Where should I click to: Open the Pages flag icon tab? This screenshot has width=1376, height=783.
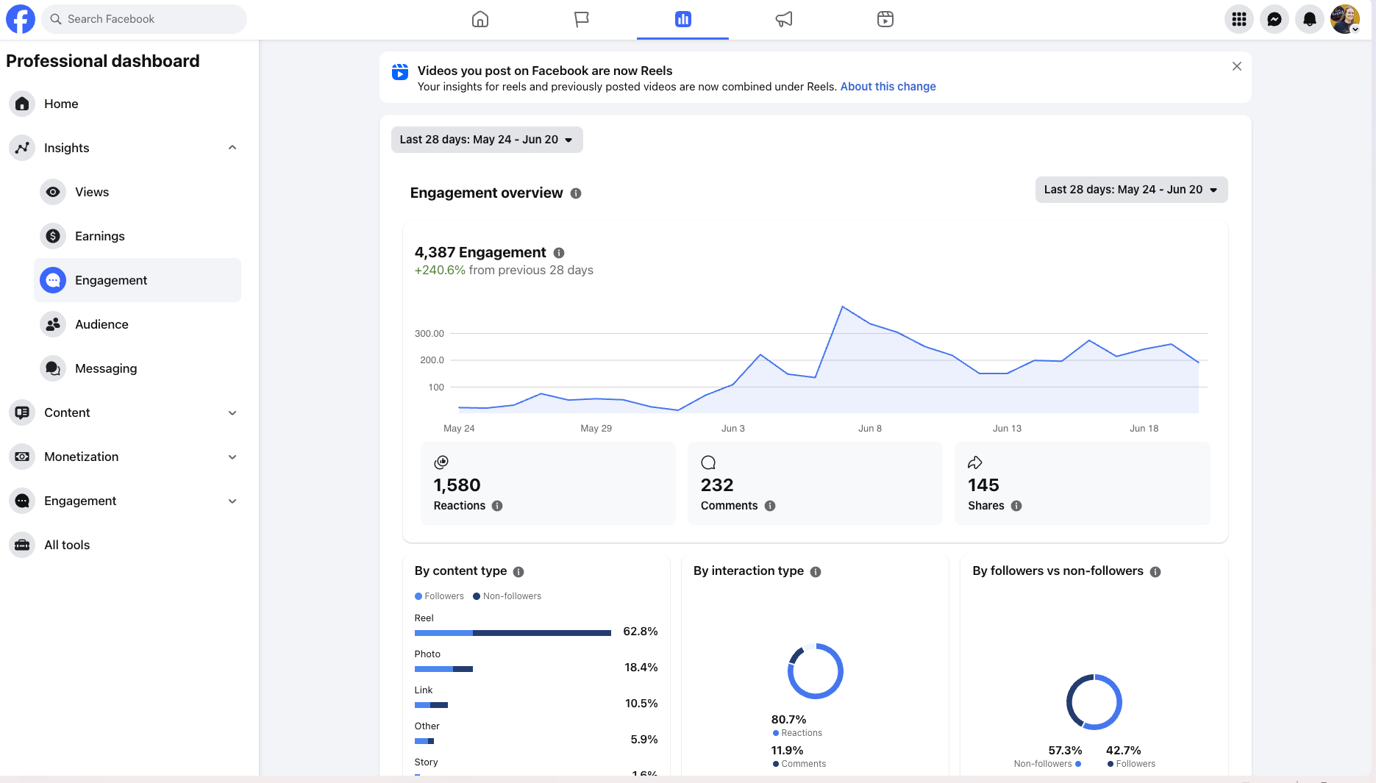pyautogui.click(x=582, y=19)
